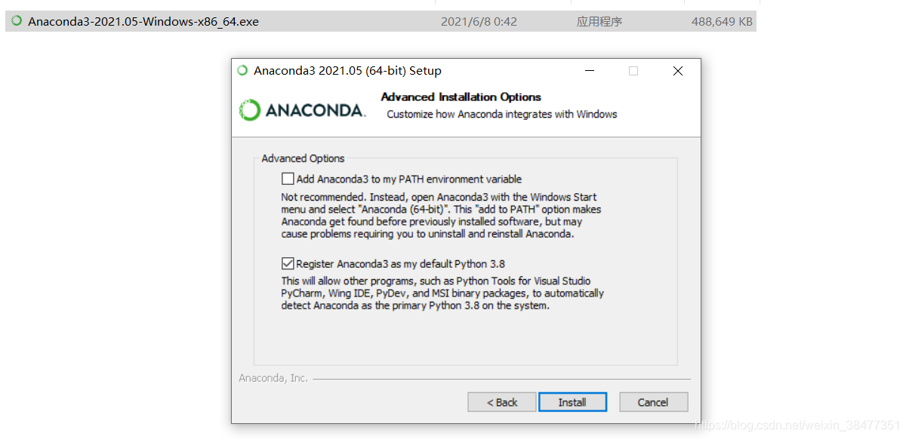Click the "Advanced Installation Options" heading
The width and height of the screenshot is (906, 439).
point(461,97)
